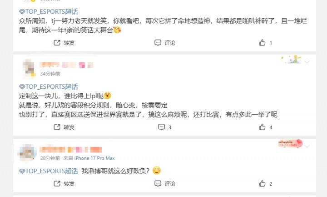Open the 3 comments on lpl post
Viewport: 327px width, 197px height.
click(164, 127)
